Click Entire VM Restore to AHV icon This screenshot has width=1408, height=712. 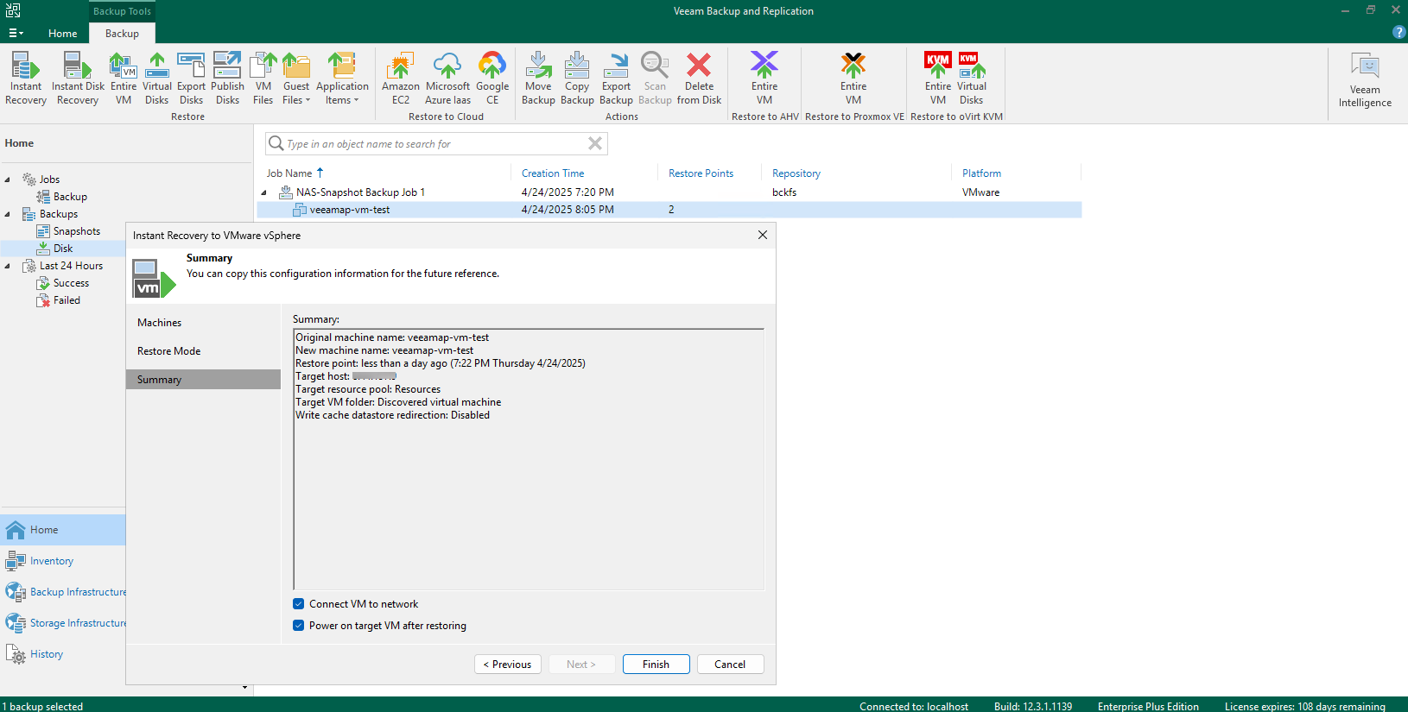click(x=764, y=79)
